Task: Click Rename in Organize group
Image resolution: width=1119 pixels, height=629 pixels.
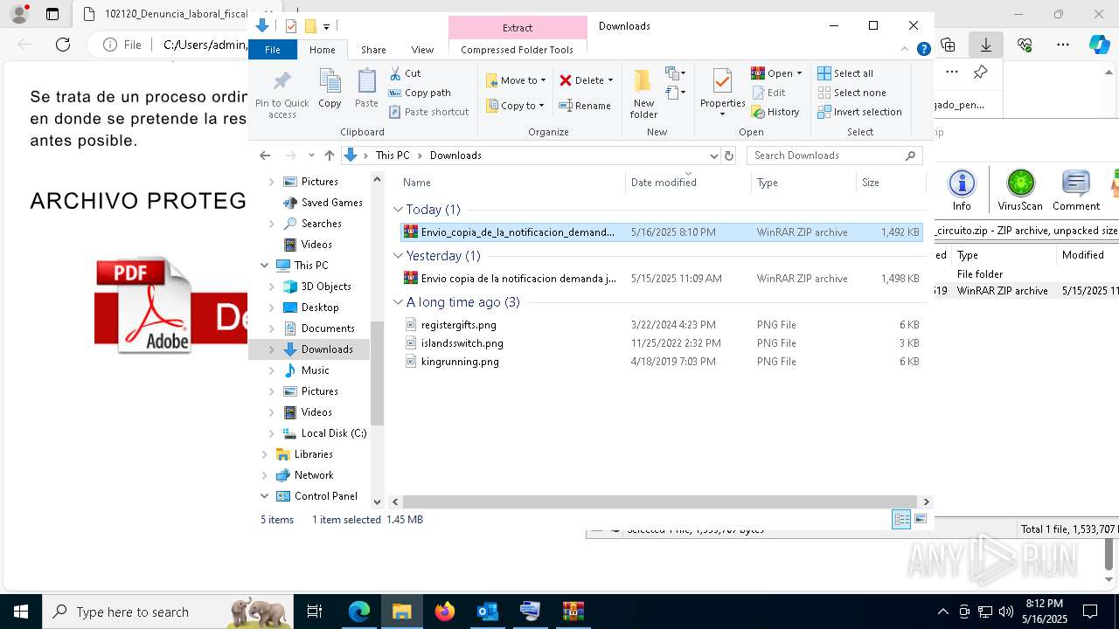Action: pos(585,106)
